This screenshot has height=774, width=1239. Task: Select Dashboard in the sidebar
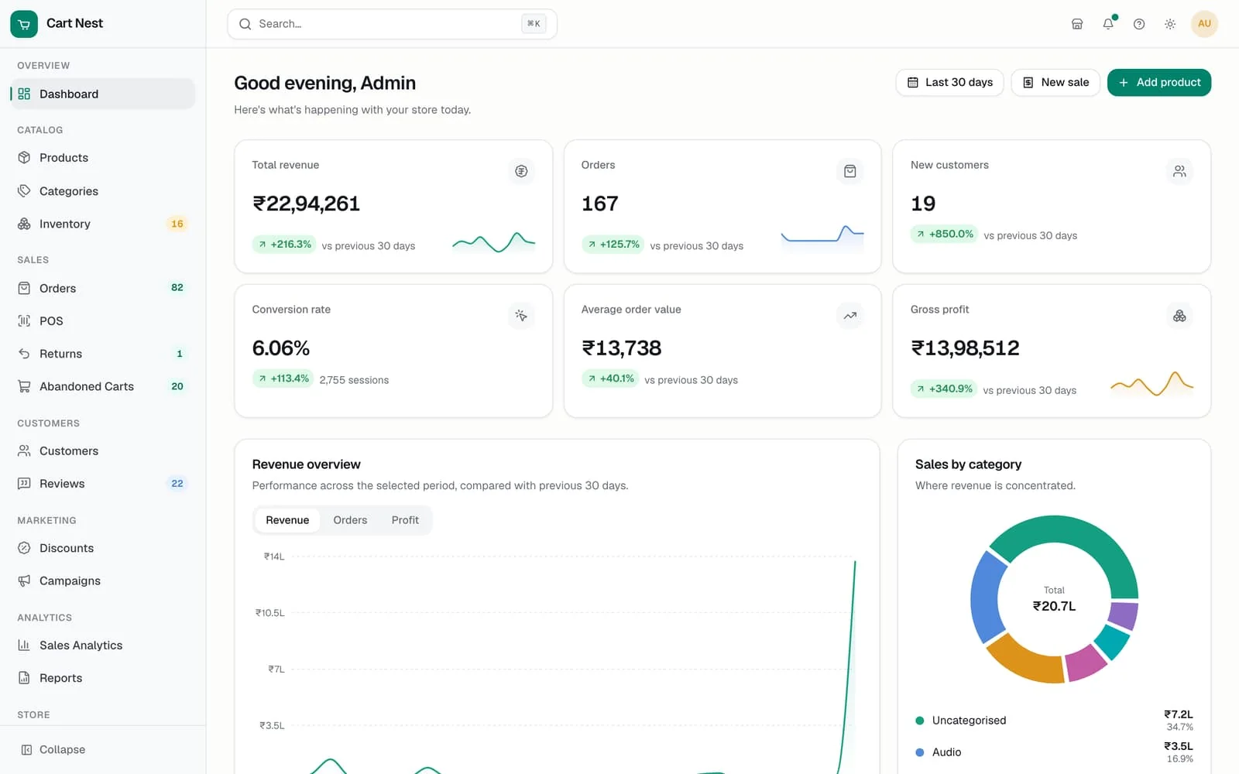point(102,94)
